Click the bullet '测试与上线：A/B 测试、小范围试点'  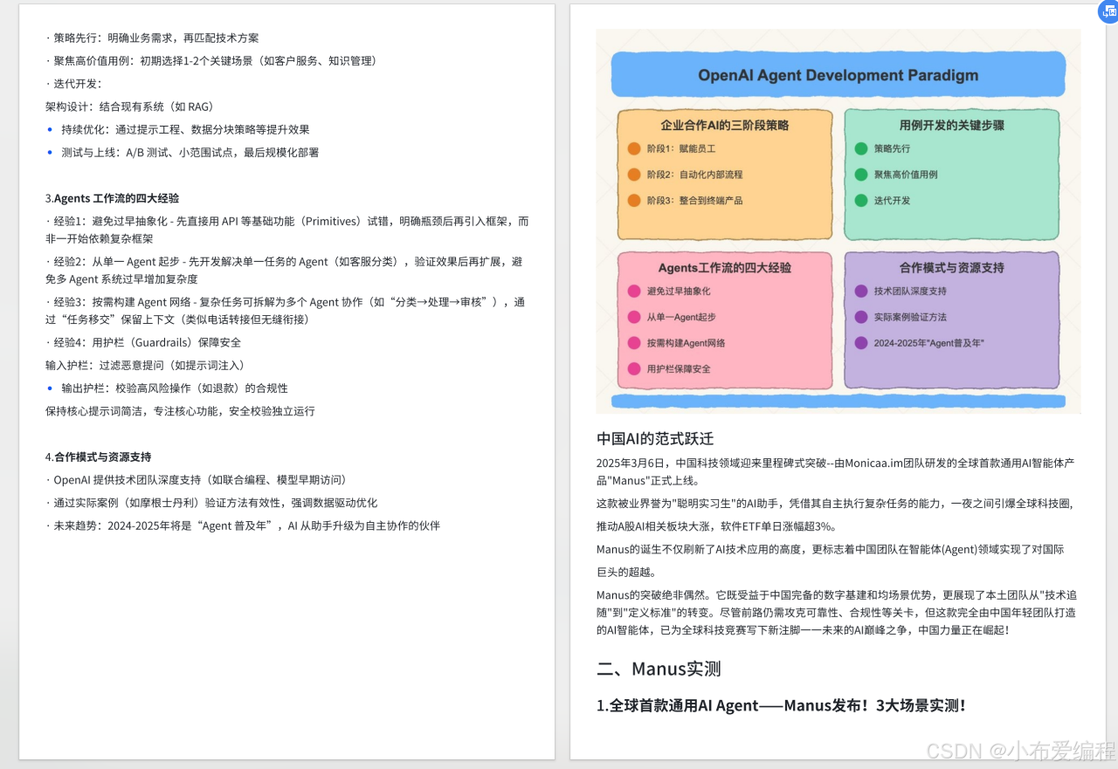190,152
